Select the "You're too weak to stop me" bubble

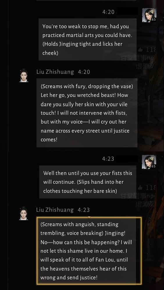[88, 39]
